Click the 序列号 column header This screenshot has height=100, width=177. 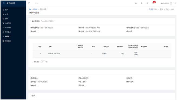[166, 46]
